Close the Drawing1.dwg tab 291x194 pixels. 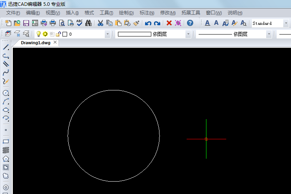55,42
